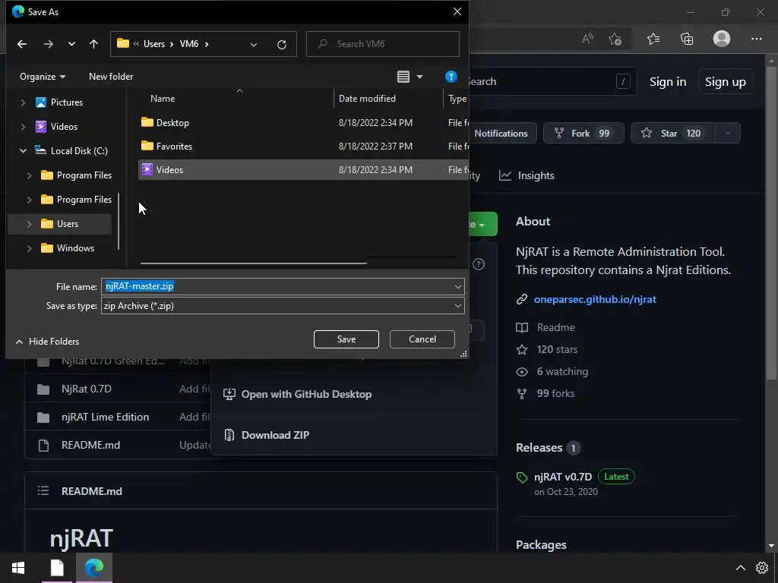
Task: Select Videos in navigation tree
Action: (64, 127)
